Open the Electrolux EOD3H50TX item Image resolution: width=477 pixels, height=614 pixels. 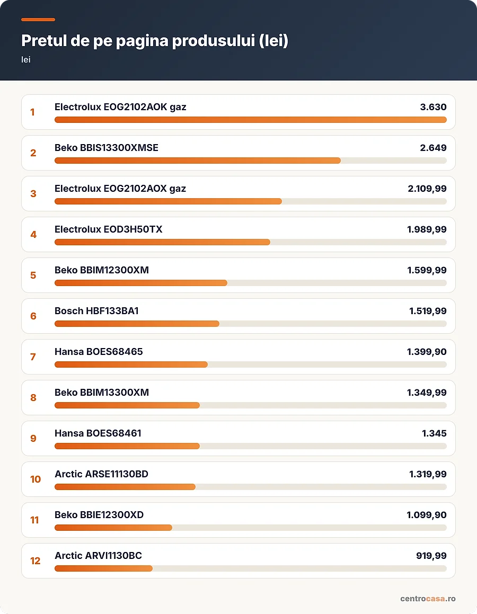(x=238, y=234)
